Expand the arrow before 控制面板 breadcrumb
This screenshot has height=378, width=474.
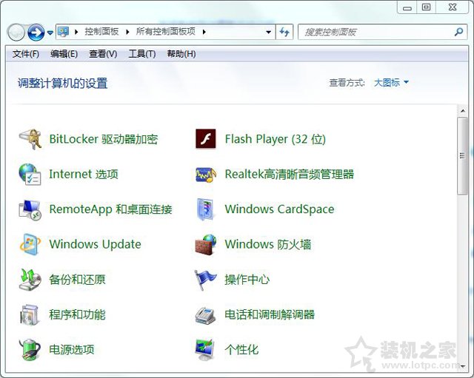coord(76,32)
